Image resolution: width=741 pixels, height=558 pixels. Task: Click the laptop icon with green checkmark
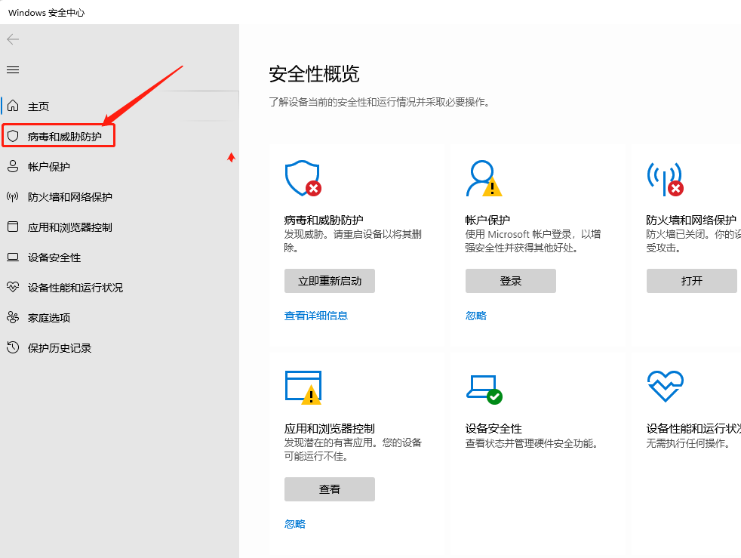[x=484, y=390]
